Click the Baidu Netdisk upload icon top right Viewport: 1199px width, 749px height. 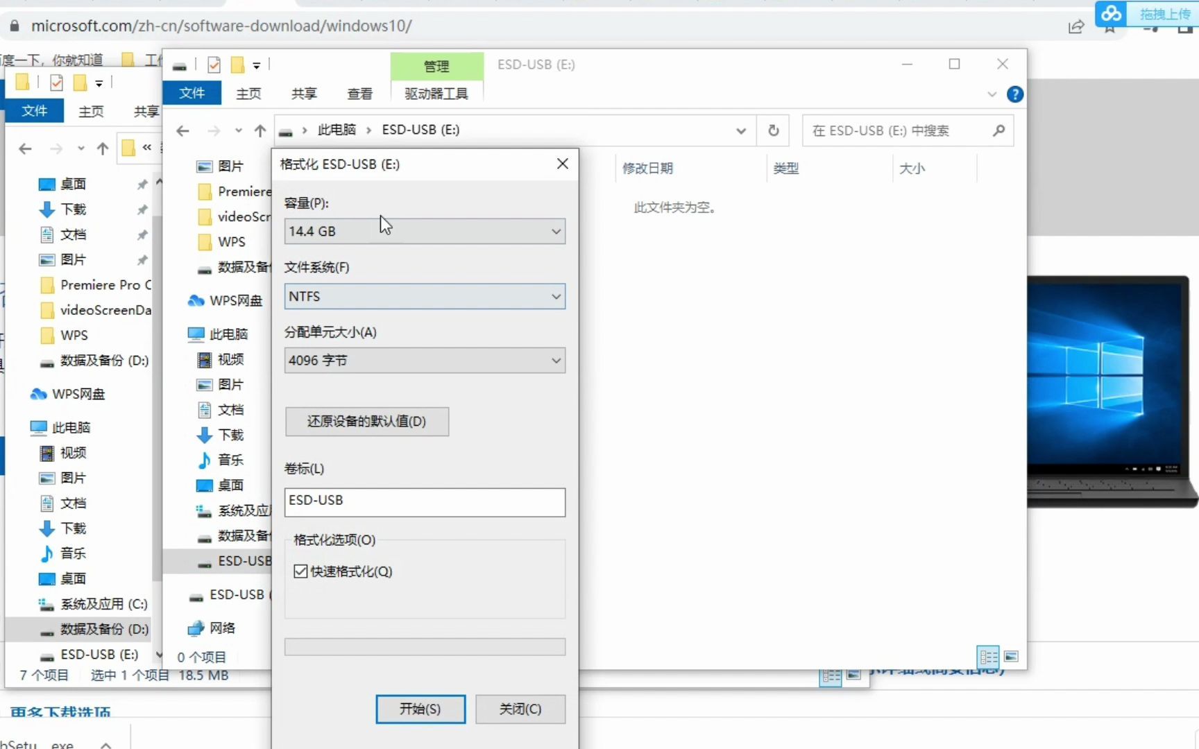[1110, 14]
